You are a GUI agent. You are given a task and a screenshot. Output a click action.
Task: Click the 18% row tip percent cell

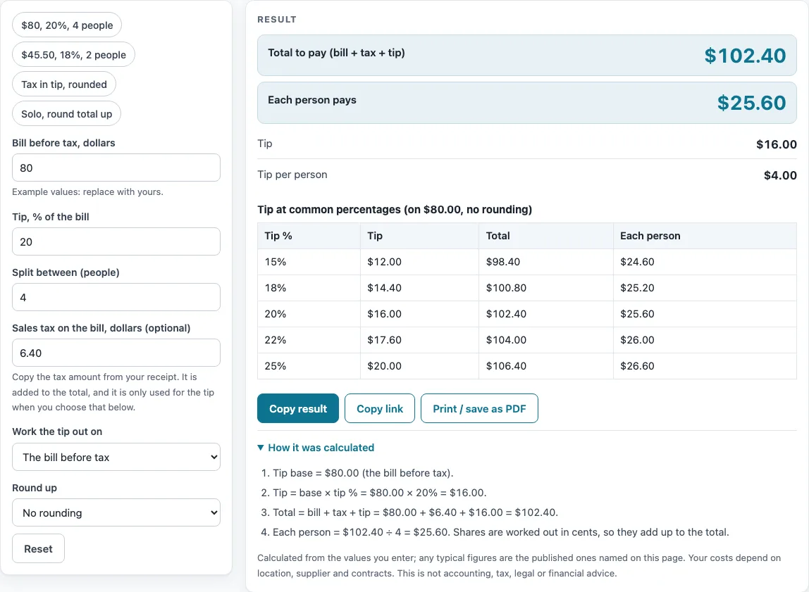[309, 288]
